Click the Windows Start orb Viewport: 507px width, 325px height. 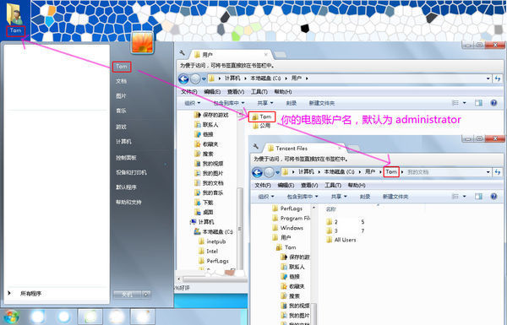pyautogui.click(x=11, y=317)
